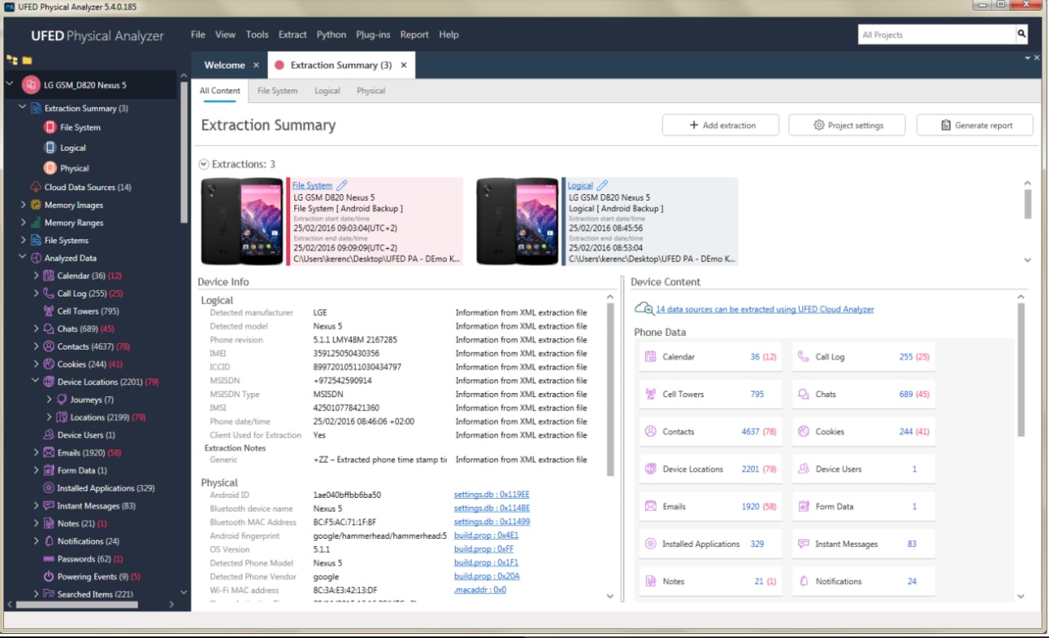1049x638 pixels.
Task: Click the Add extraction button
Action: tap(721, 125)
